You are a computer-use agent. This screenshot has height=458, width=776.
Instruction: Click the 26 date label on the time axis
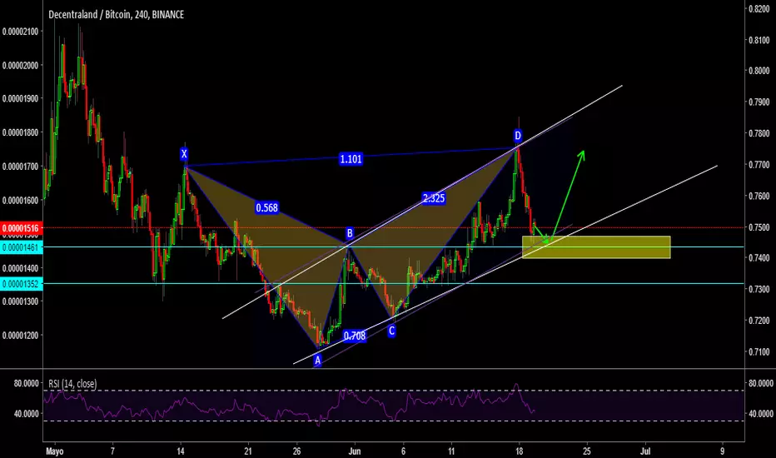point(296,451)
